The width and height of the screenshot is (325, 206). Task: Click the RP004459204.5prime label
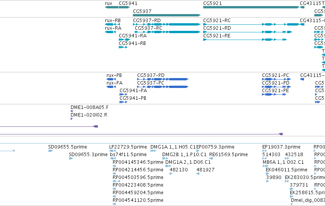138,193
